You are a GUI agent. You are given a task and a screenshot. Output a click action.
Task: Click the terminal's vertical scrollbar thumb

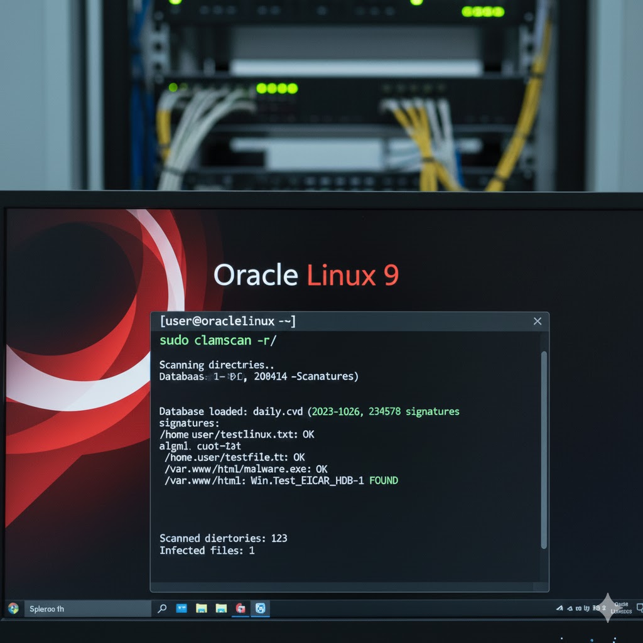click(544, 450)
